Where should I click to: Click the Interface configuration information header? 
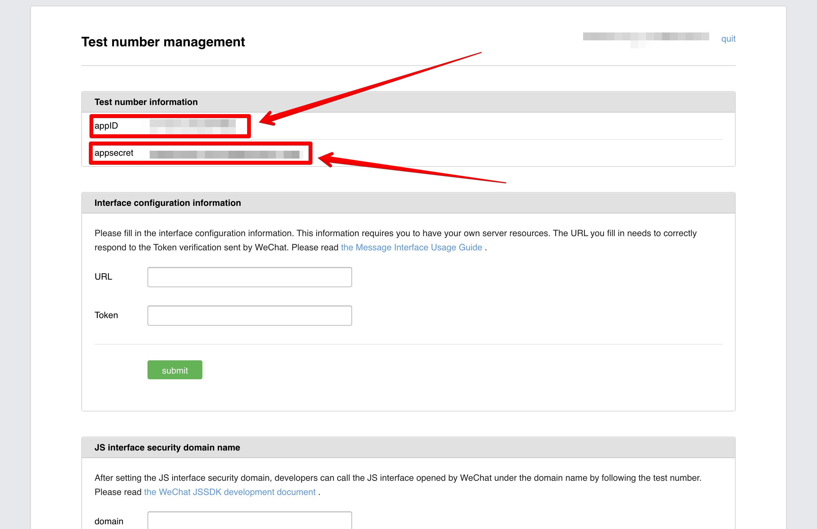167,203
